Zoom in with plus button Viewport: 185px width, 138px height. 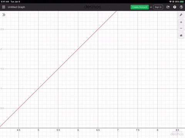(181, 22)
